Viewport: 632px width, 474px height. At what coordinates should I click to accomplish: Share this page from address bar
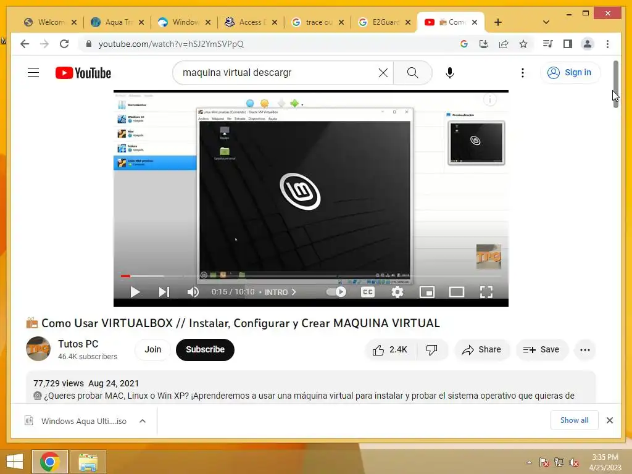(504, 44)
